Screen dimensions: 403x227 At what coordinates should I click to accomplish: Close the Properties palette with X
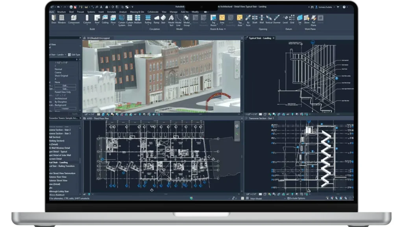pyautogui.click(x=79, y=38)
